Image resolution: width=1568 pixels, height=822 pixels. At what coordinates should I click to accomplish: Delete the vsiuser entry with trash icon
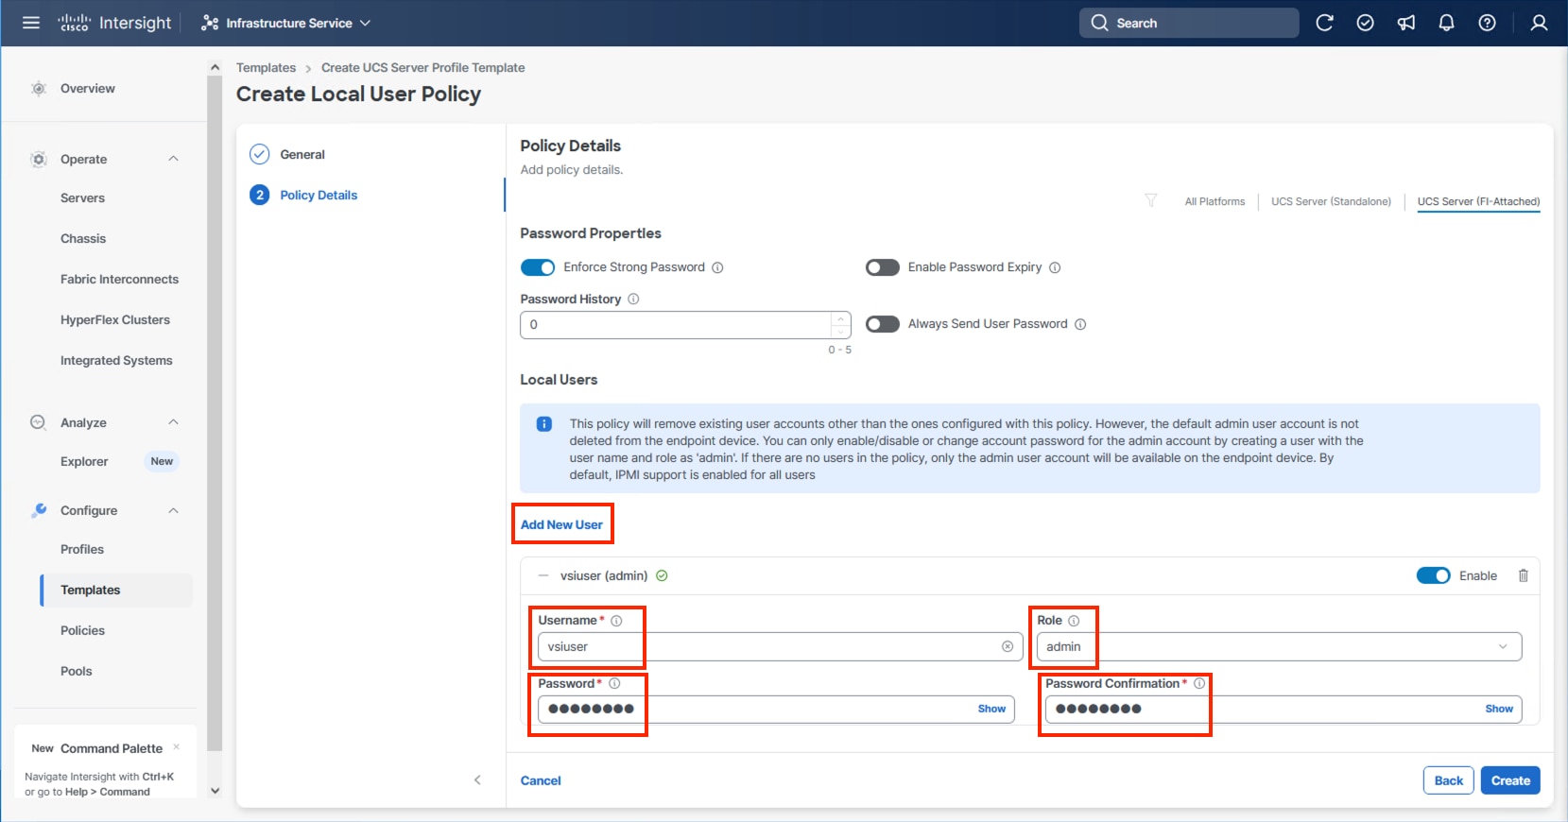pos(1523,575)
